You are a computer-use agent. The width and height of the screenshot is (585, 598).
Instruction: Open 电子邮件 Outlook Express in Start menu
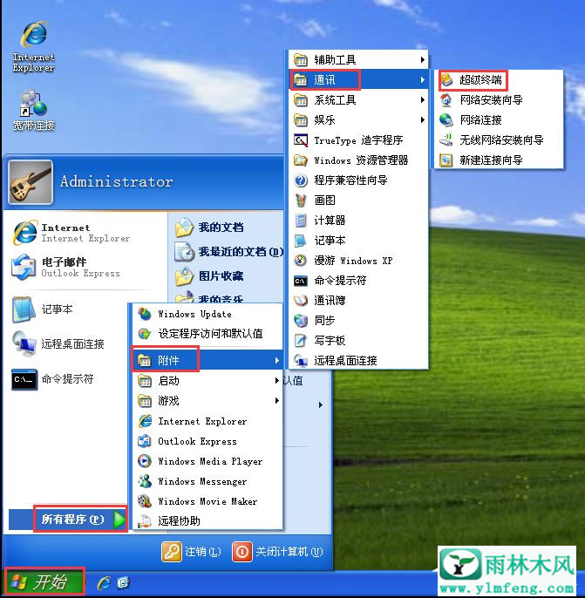(66, 268)
